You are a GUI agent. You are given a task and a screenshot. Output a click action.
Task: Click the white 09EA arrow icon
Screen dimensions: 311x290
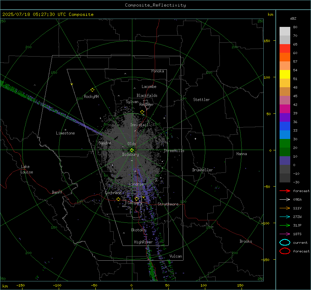click(285, 200)
